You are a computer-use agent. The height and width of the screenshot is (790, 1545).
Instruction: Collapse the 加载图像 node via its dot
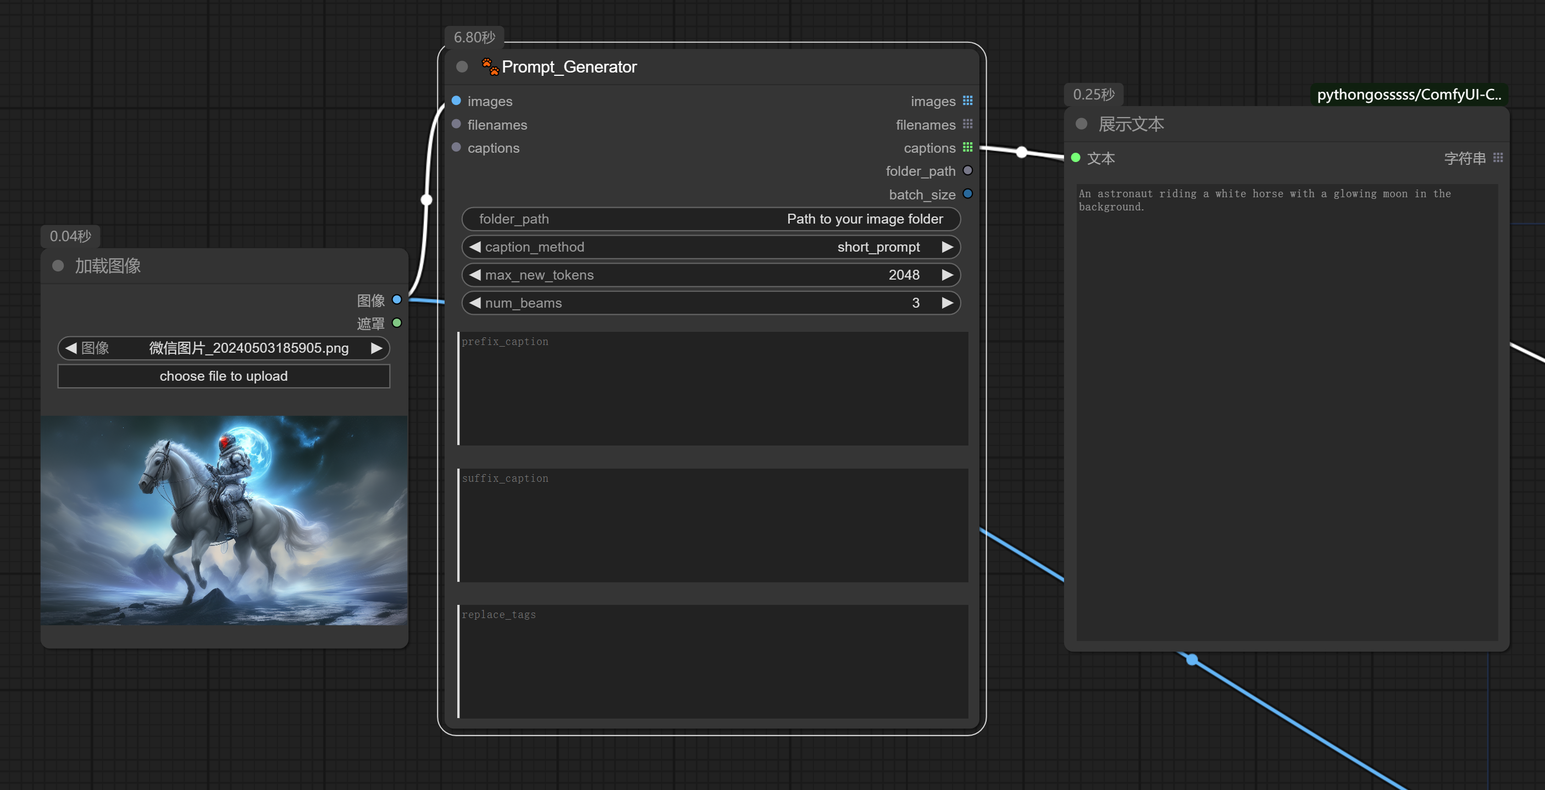point(58,265)
